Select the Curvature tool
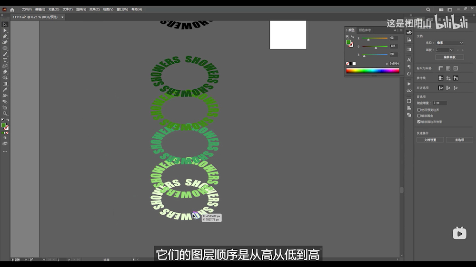 pos(5,42)
